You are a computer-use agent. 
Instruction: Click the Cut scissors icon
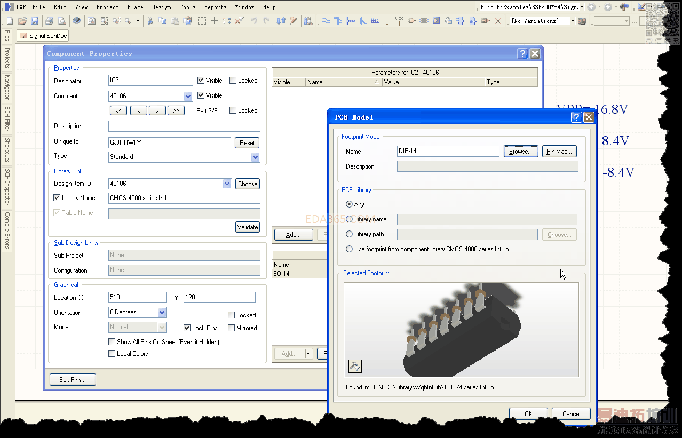[x=150, y=21]
